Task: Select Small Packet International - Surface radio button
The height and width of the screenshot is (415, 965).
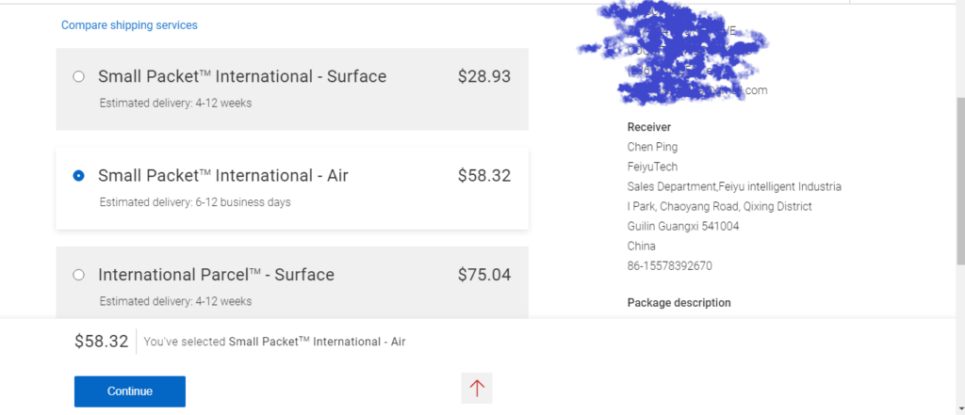Action: [78, 76]
